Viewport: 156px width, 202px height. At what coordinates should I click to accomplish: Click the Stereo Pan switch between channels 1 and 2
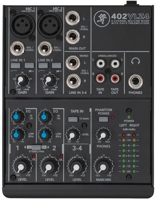coord(36,147)
